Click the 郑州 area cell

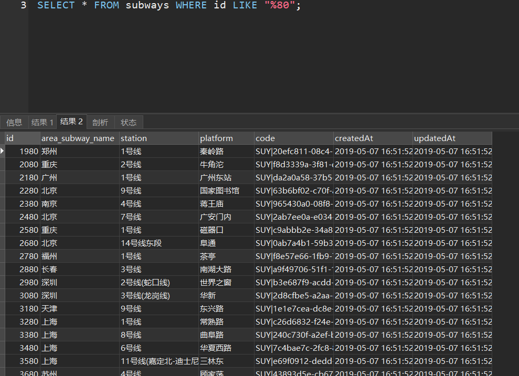tap(79, 152)
